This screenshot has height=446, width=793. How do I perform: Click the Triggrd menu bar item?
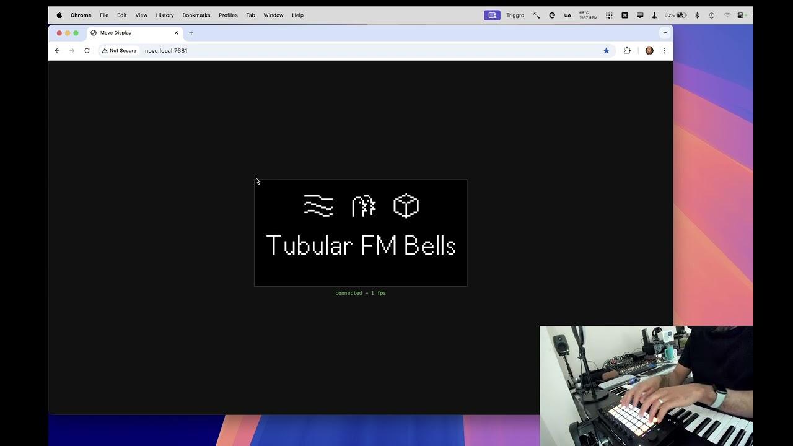(515, 15)
